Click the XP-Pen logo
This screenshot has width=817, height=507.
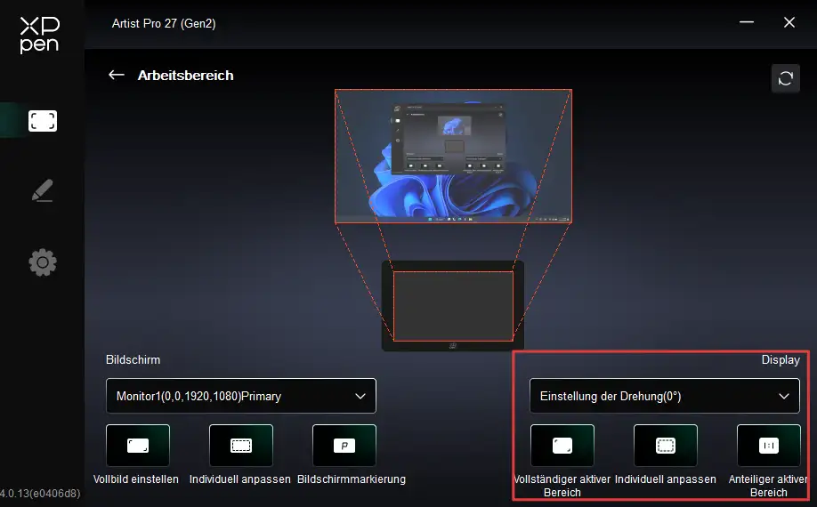[40, 35]
